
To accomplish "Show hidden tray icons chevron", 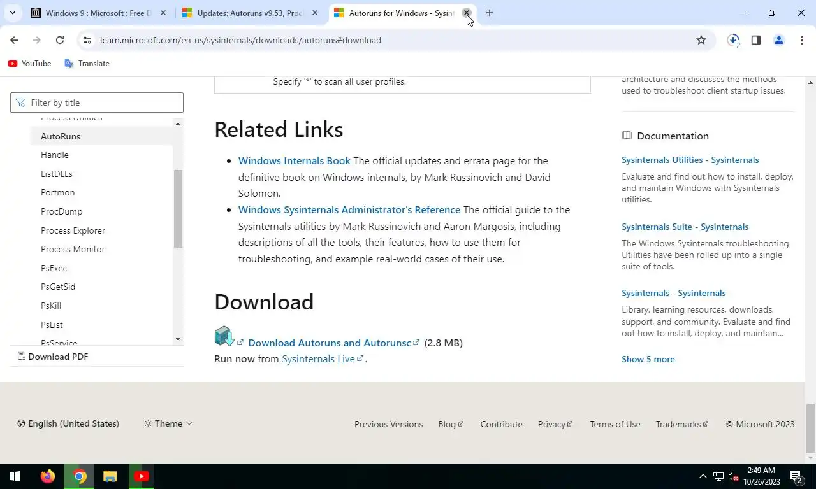I will pyautogui.click(x=703, y=476).
